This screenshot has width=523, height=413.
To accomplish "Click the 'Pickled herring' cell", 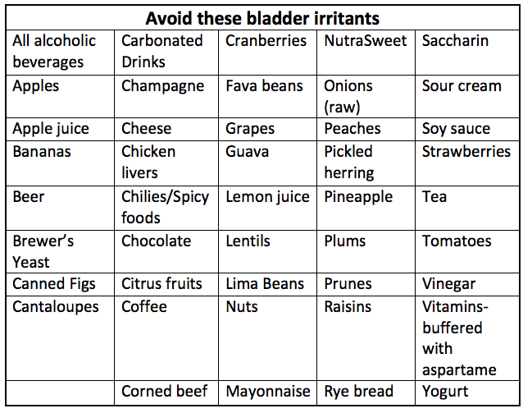I will click(349, 163).
